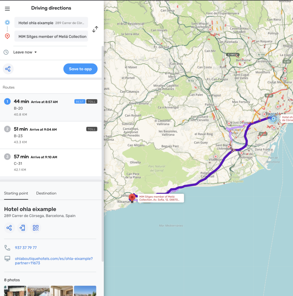293x296 pixels.
Task: Open the QR code icon
Action: coord(35,228)
